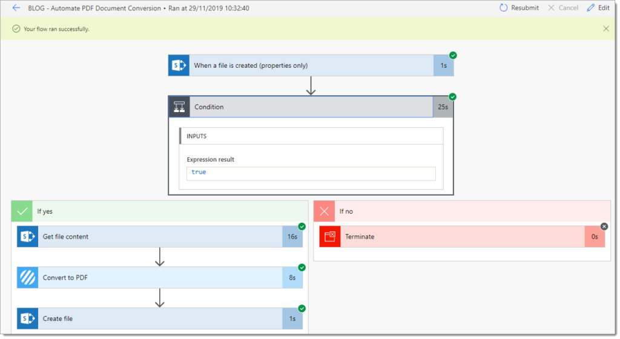Viewport: 620px width, 339px height.
Task: Expand the Get file content action
Action: tap(160, 236)
